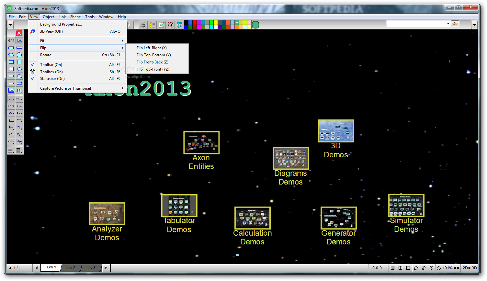Select the arrow fan link tool
Viewport: 487px width, 281px height.
point(19,141)
